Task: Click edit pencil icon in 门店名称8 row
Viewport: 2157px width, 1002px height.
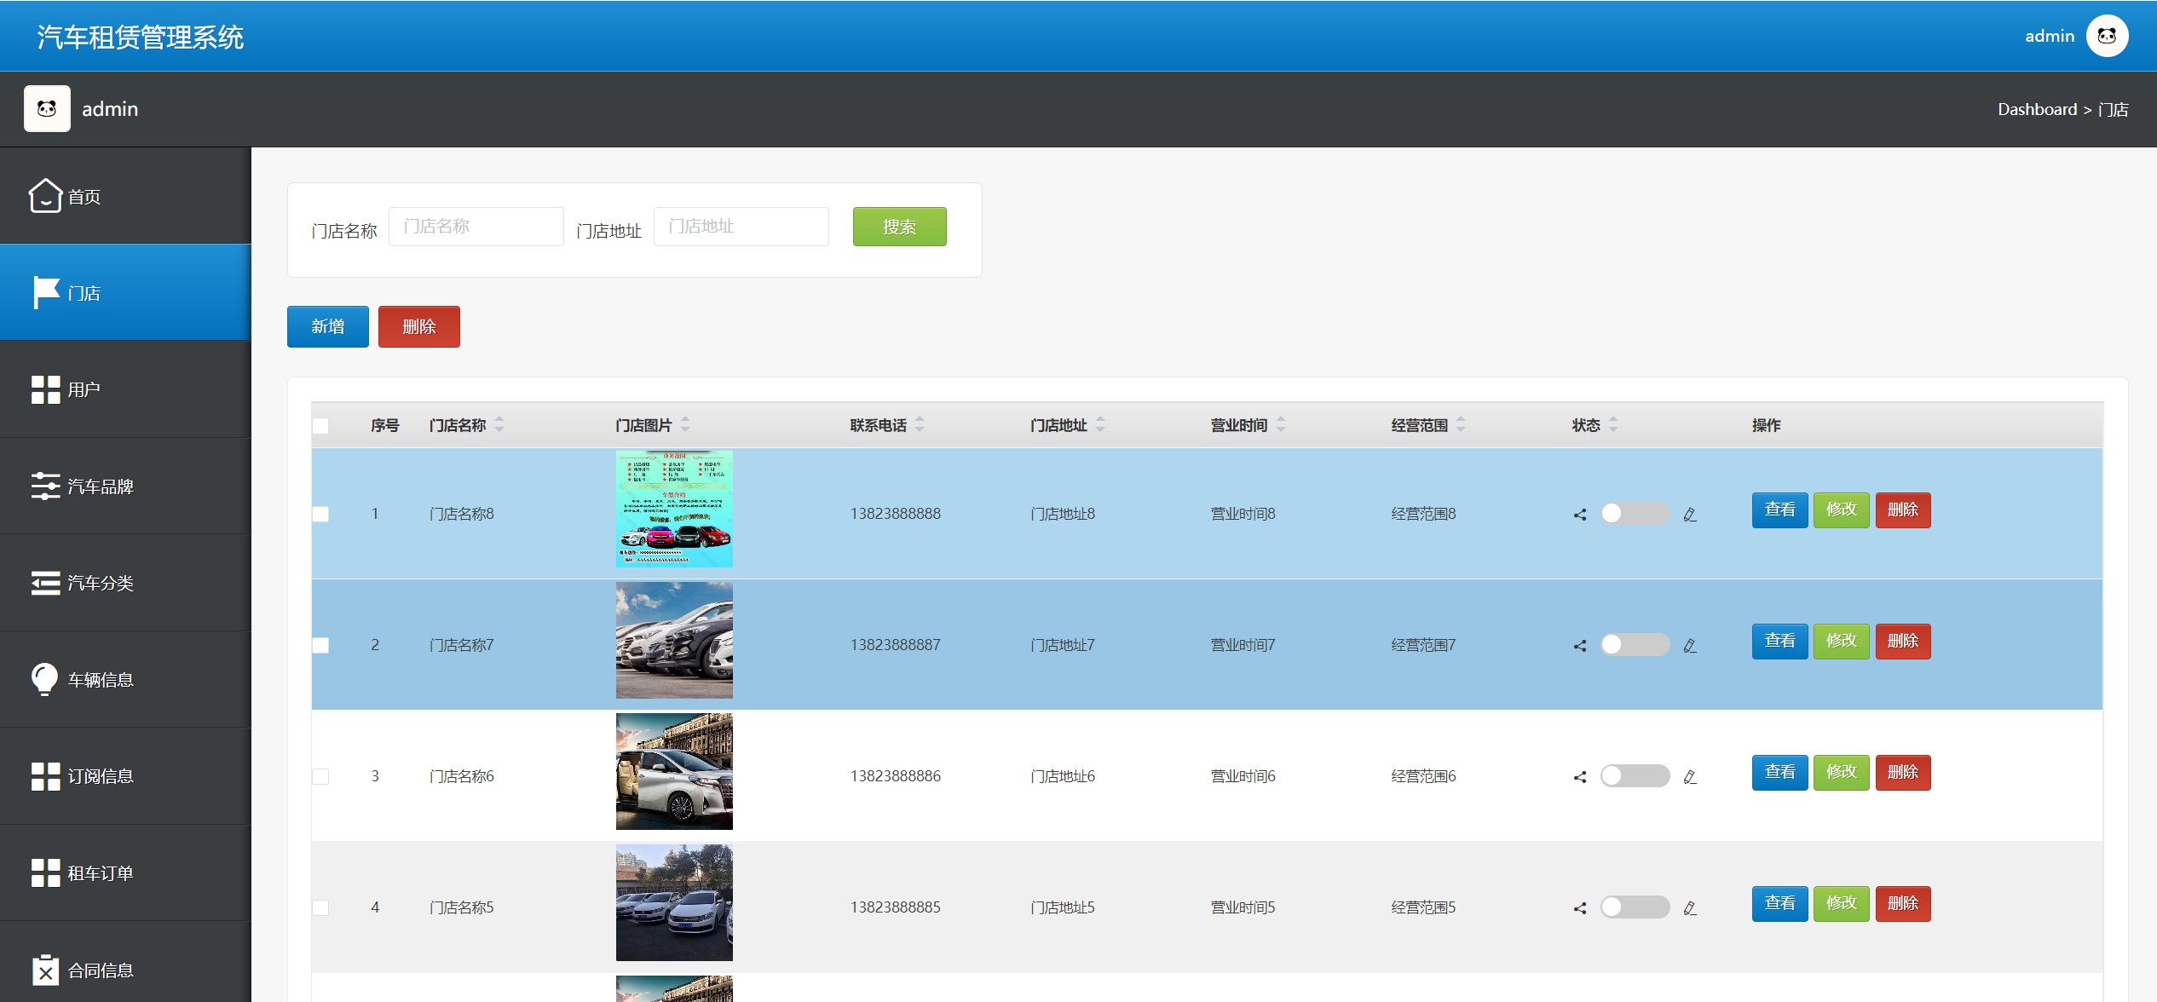Action: (1690, 515)
